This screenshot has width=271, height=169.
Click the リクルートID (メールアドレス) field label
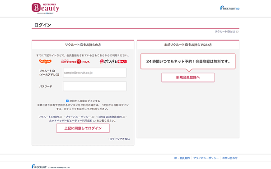tap(49, 73)
